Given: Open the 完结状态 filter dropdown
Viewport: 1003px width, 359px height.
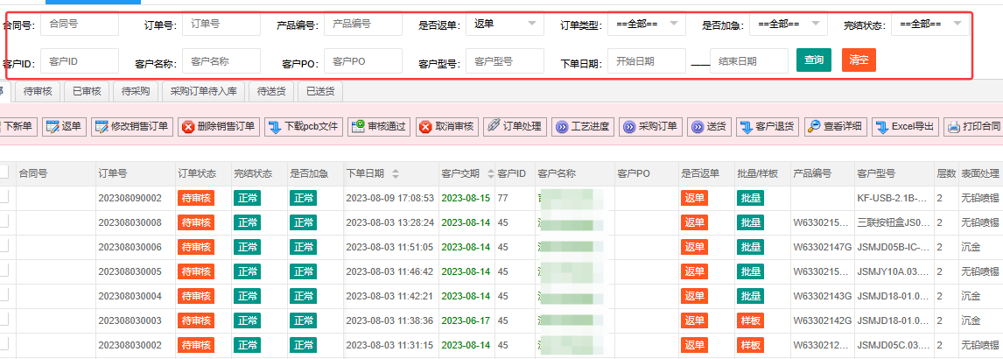Looking at the screenshot, I should 930,24.
